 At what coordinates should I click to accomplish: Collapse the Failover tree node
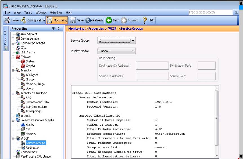tap(13, 57)
